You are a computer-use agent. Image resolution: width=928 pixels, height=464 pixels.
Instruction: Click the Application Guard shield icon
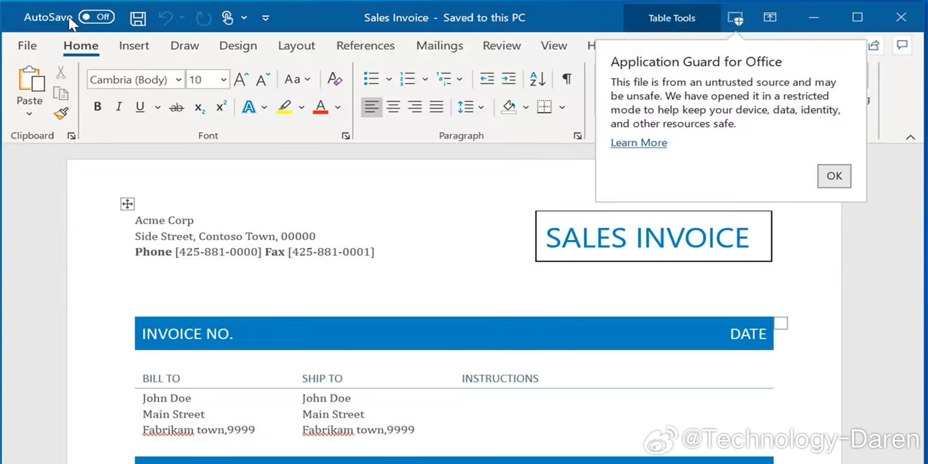[x=735, y=18]
